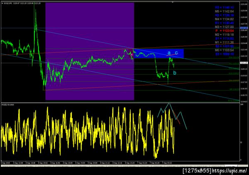The image size is (249, 175).
Task: Click the chart shift triangle marker at top
Action: [x=173, y=2]
